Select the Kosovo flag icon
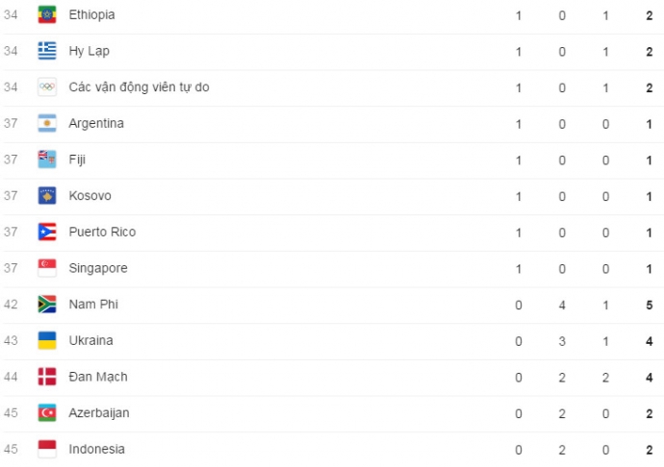664x467 pixels. [46, 196]
